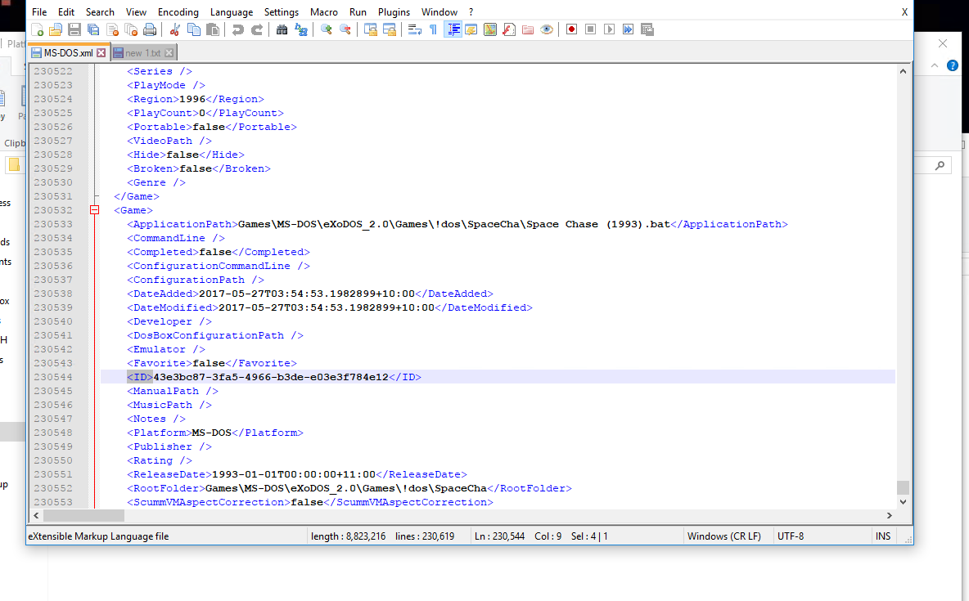Toggle the indent guide toolbar icon
The width and height of the screenshot is (969, 601).
pyautogui.click(x=453, y=29)
